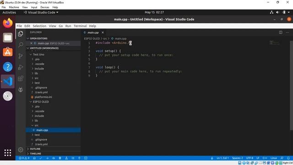Open Files from the Ubuntu dock
The height and width of the screenshot is (165, 293).
point(8,38)
